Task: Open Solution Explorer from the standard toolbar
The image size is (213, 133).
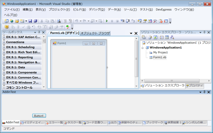Action: click(140, 21)
